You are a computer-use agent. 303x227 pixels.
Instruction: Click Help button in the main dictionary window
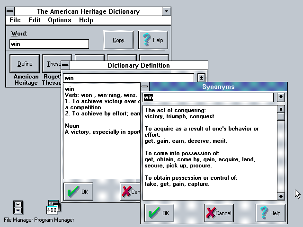[153, 40]
